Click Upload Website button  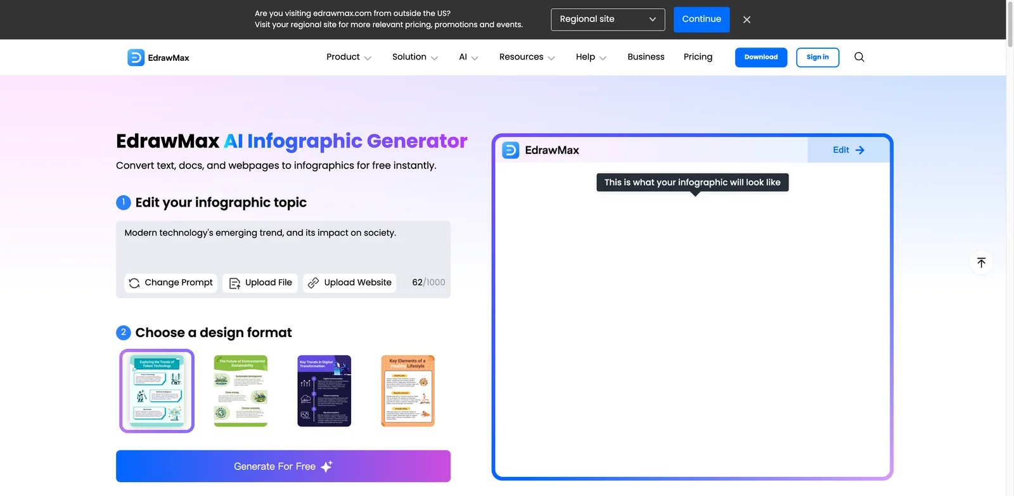pos(349,283)
